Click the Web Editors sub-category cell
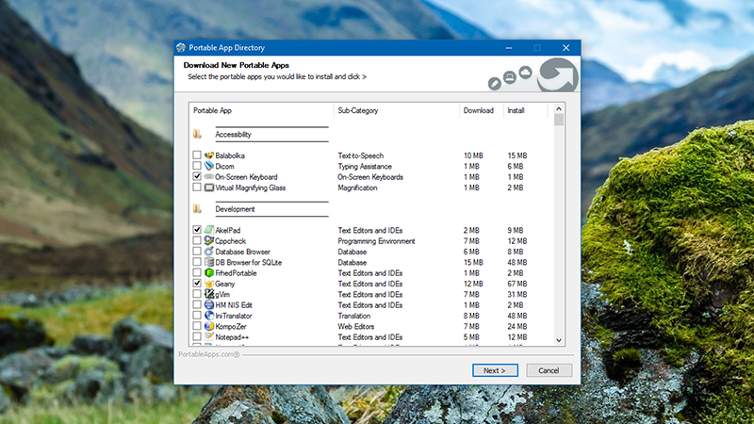The height and width of the screenshot is (424, 754). pyautogui.click(x=356, y=326)
